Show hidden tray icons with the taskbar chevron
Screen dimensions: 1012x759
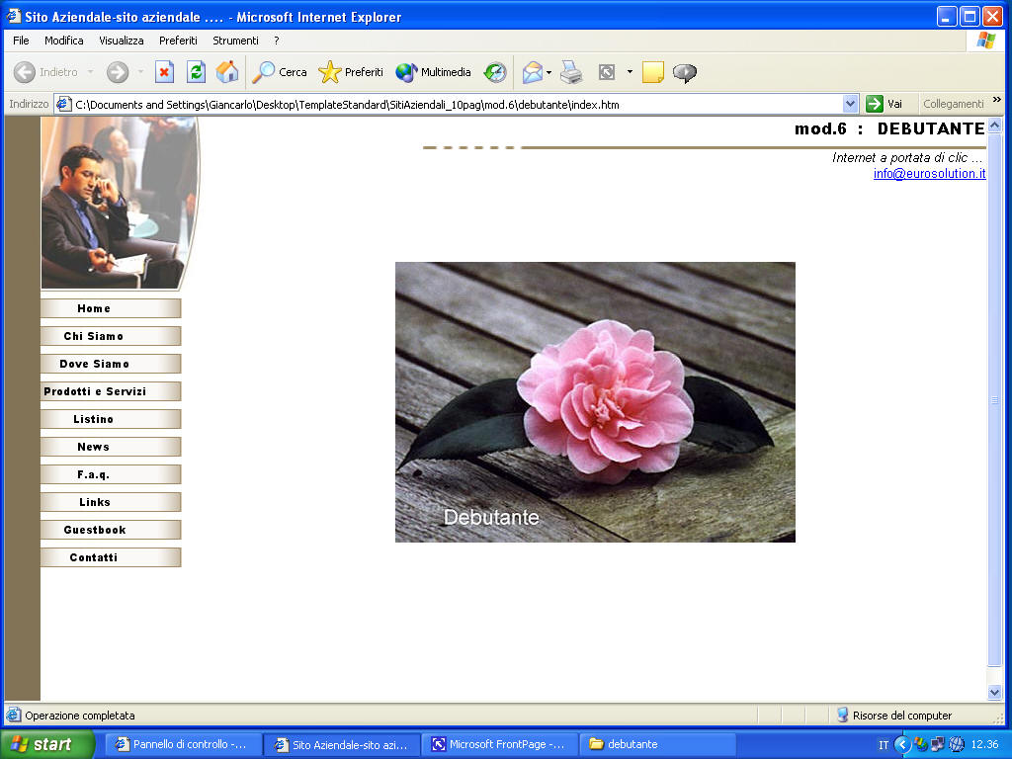[x=902, y=745]
